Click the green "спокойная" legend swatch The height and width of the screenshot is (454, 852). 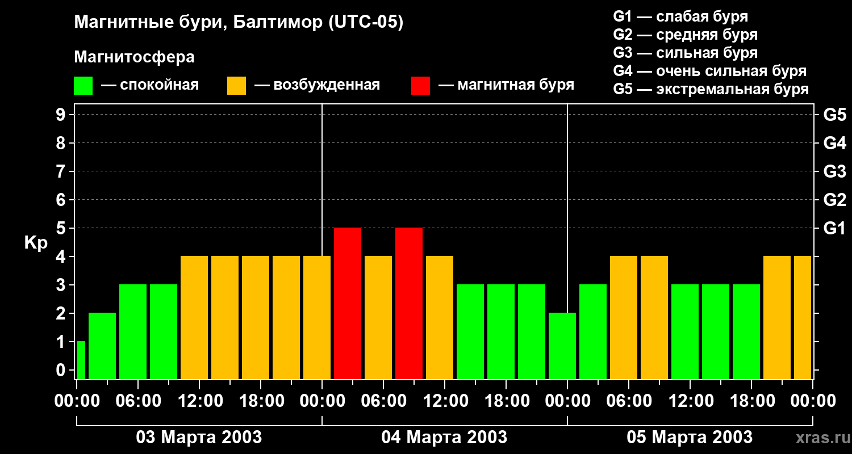83,86
